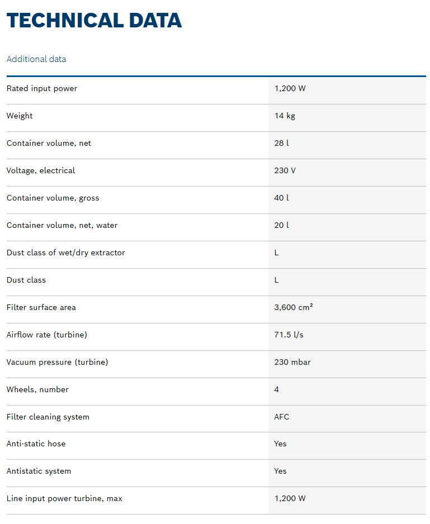Click the TECHNICAL DATA heading
Image resolution: width=430 pixels, height=524 pixels.
coord(94,21)
